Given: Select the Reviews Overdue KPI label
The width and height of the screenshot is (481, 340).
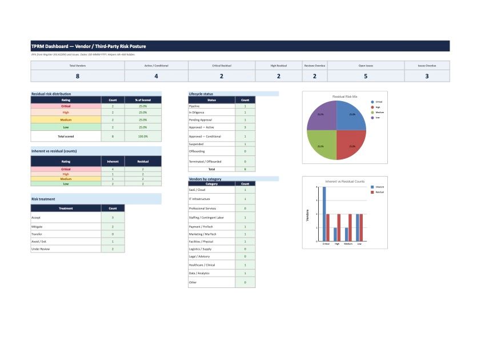Looking at the screenshot, I should [315, 66].
